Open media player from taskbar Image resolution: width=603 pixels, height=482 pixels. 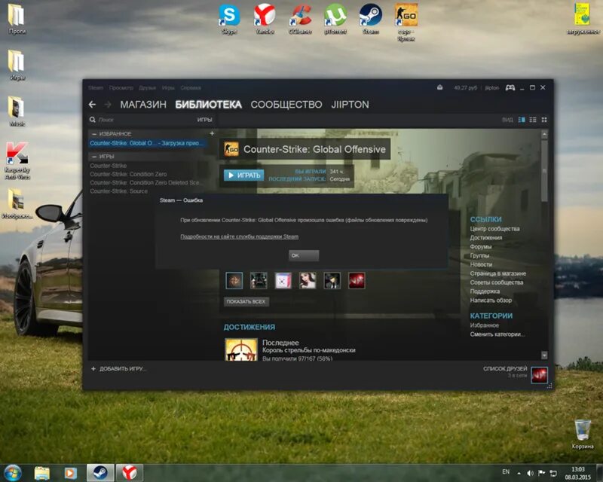[70, 473]
